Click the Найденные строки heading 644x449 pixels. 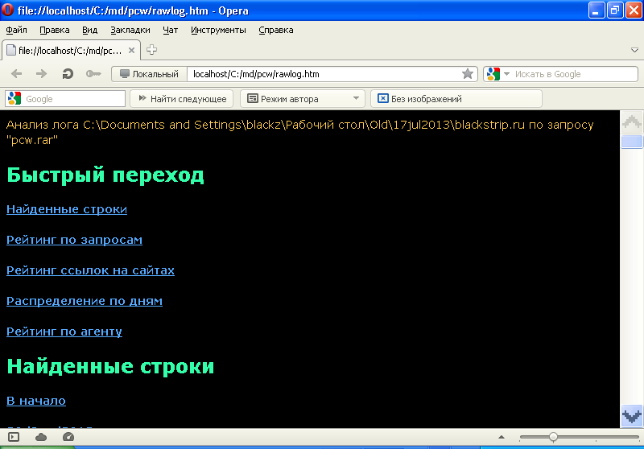(110, 366)
